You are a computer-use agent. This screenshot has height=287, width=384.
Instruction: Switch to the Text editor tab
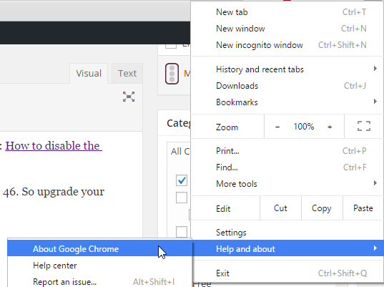click(127, 73)
